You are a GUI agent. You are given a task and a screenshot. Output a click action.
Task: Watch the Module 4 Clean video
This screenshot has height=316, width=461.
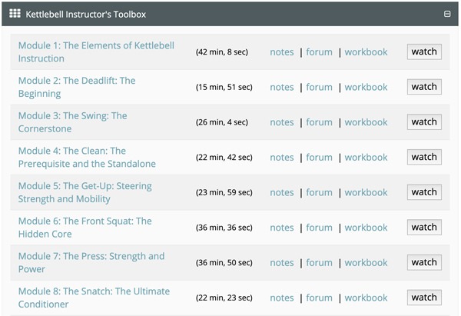[x=424, y=157]
